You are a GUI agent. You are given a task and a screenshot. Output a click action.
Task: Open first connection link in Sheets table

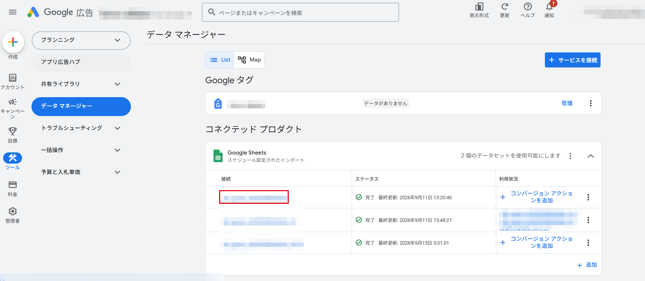point(254,197)
